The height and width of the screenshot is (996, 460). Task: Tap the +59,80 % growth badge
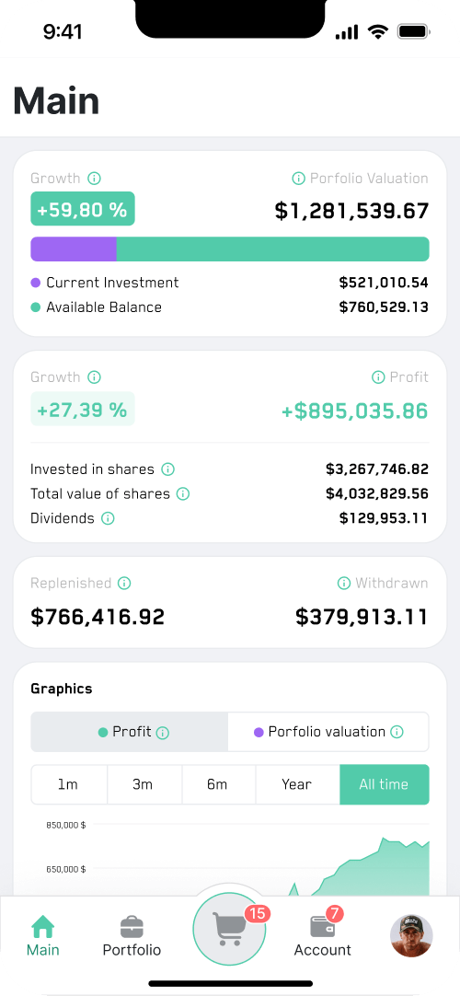tap(83, 209)
